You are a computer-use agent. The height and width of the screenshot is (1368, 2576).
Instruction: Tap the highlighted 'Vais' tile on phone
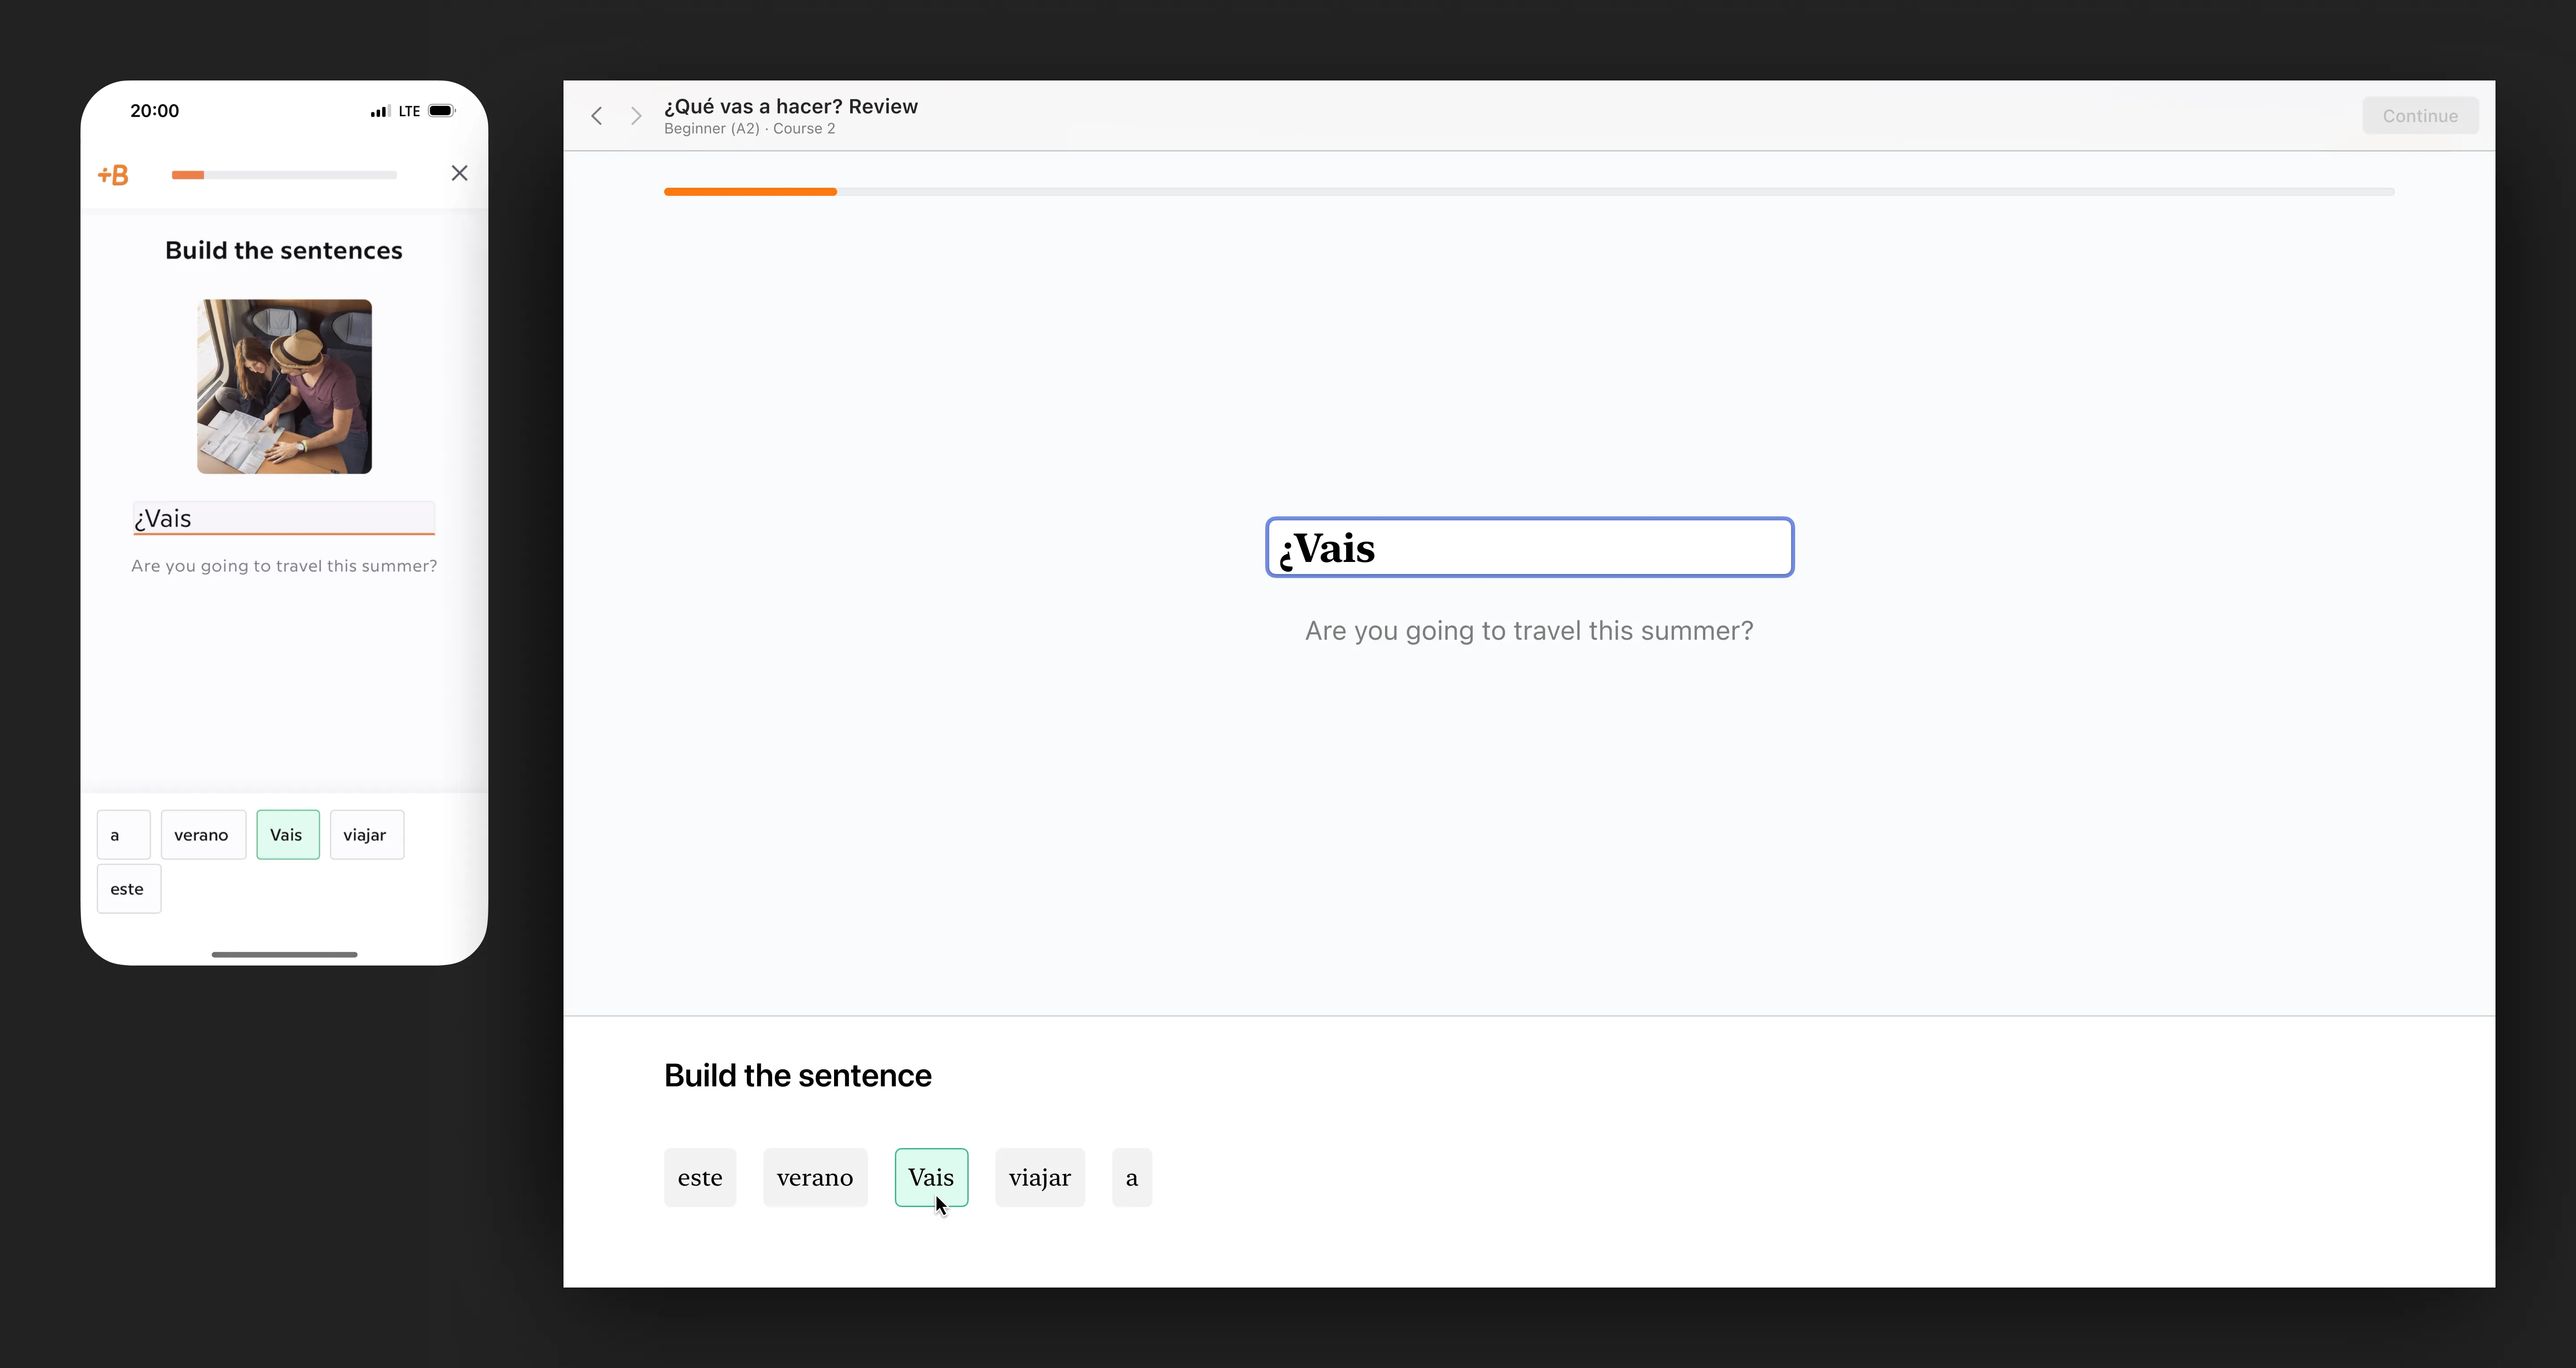pos(288,834)
